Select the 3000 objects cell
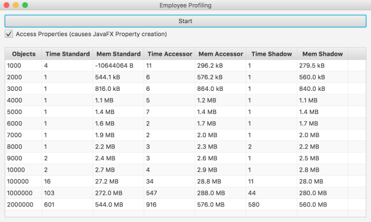The image size is (371, 222). 23,89
